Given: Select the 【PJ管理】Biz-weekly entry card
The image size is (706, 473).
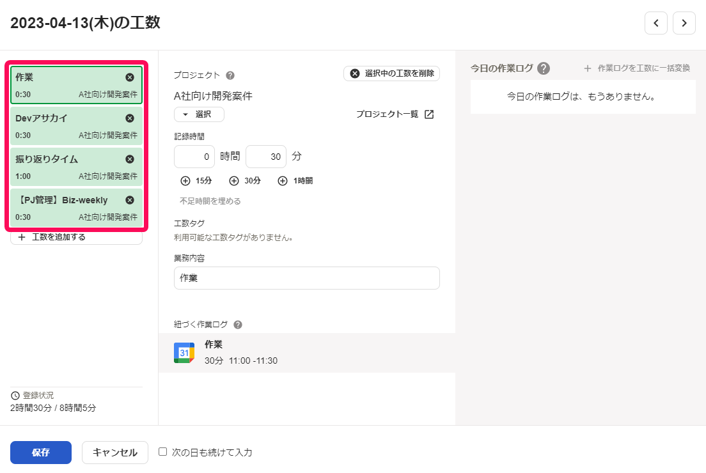Looking at the screenshot, I should click(x=76, y=208).
